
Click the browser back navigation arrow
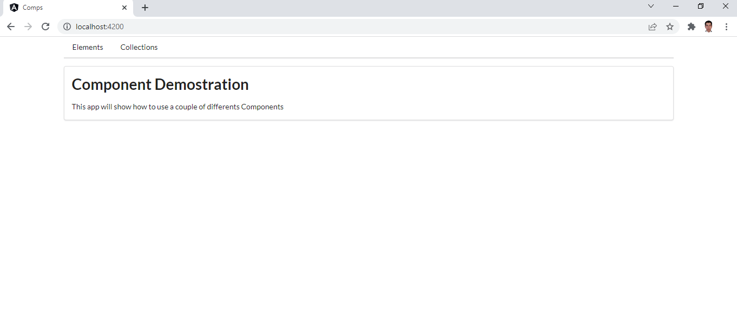coord(11,26)
